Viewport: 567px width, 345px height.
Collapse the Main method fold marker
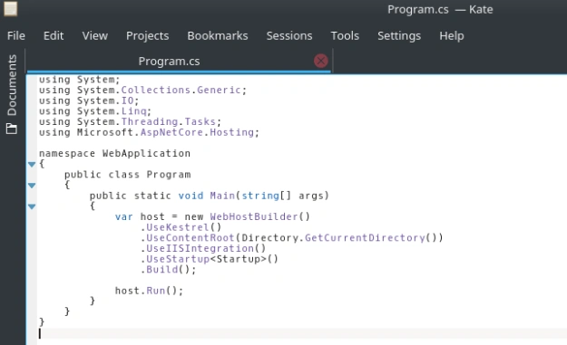32,206
